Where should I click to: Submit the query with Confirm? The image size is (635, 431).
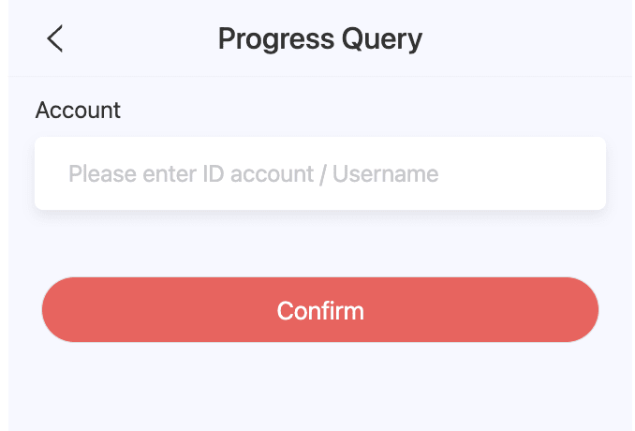[320, 310]
